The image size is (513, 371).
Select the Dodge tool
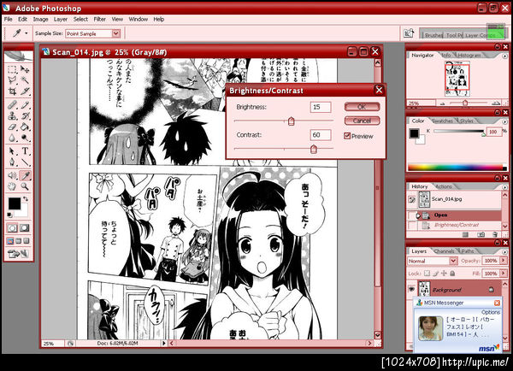point(25,138)
